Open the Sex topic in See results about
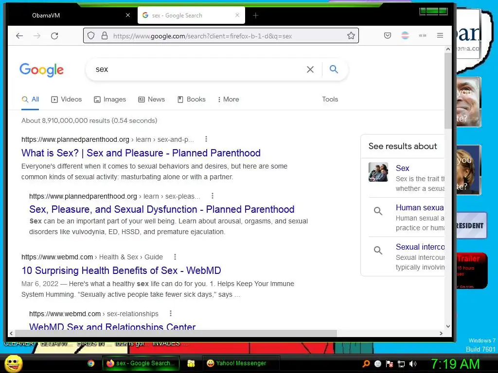Viewport: 498px width, 373px height. (402, 168)
